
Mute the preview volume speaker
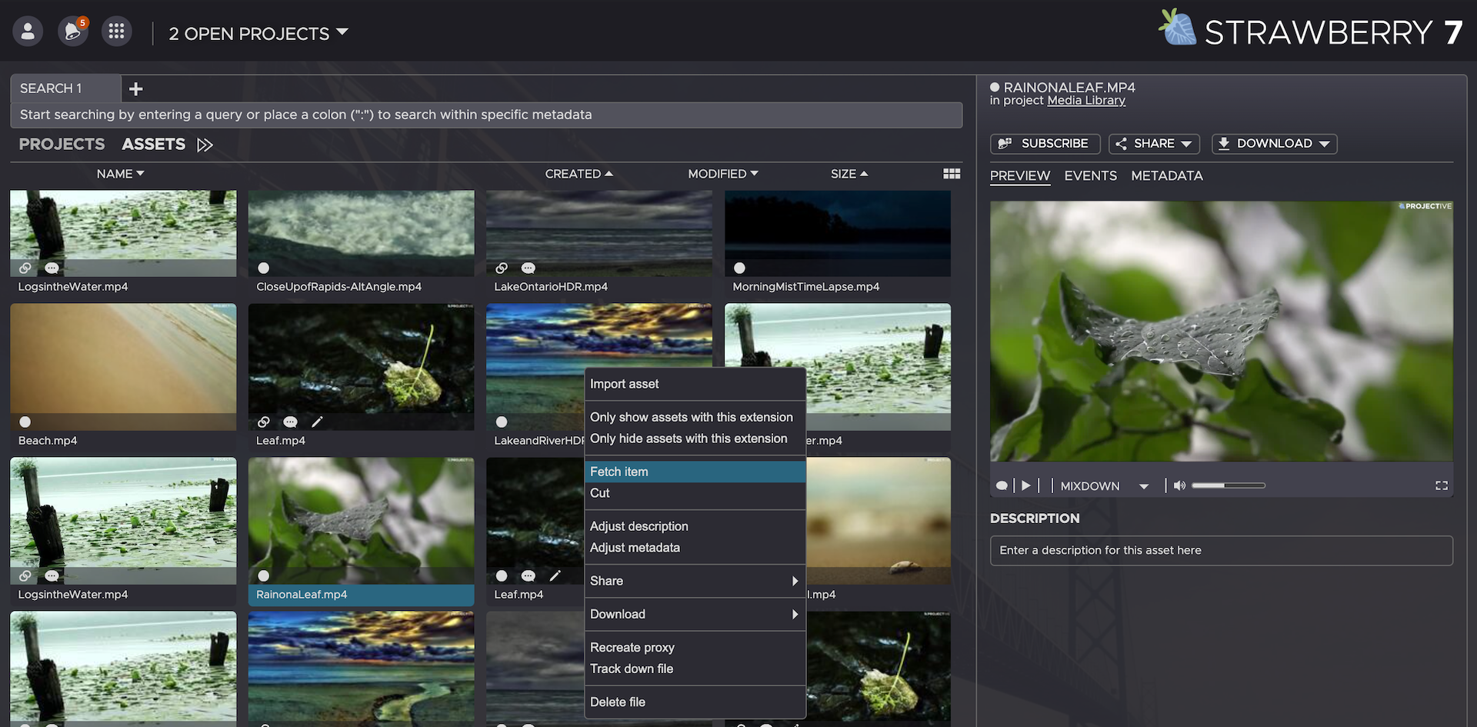(1179, 485)
